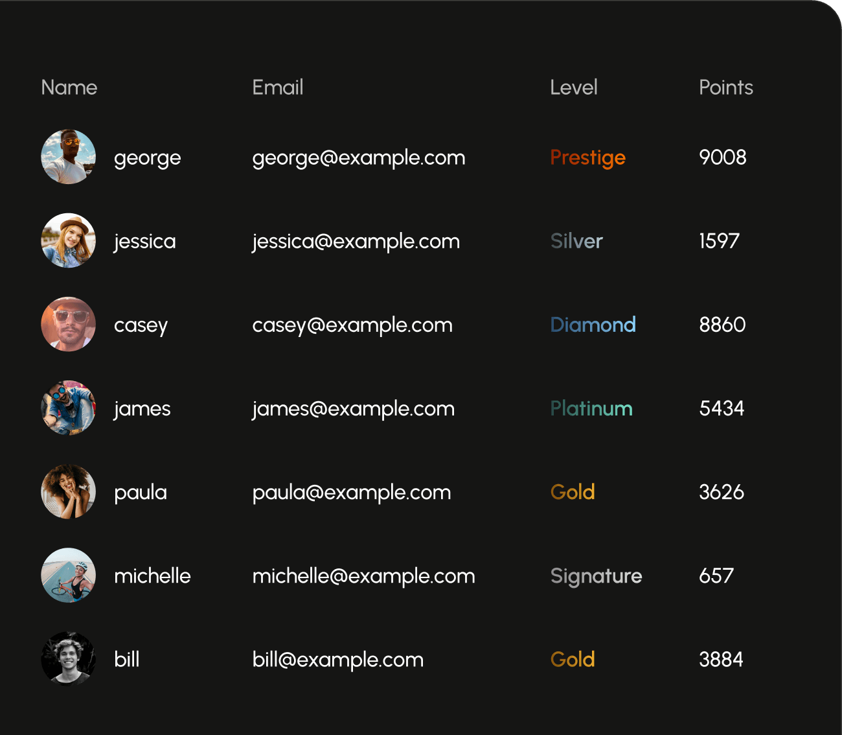Select casey's points value 8860
The width and height of the screenshot is (842, 735).
[722, 324]
